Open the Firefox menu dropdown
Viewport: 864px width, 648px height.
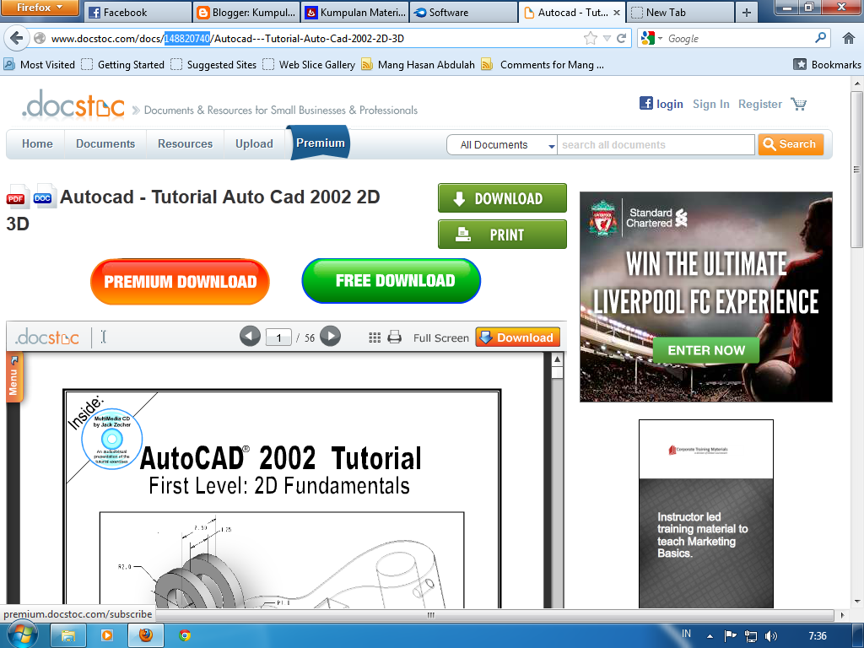click(x=40, y=7)
